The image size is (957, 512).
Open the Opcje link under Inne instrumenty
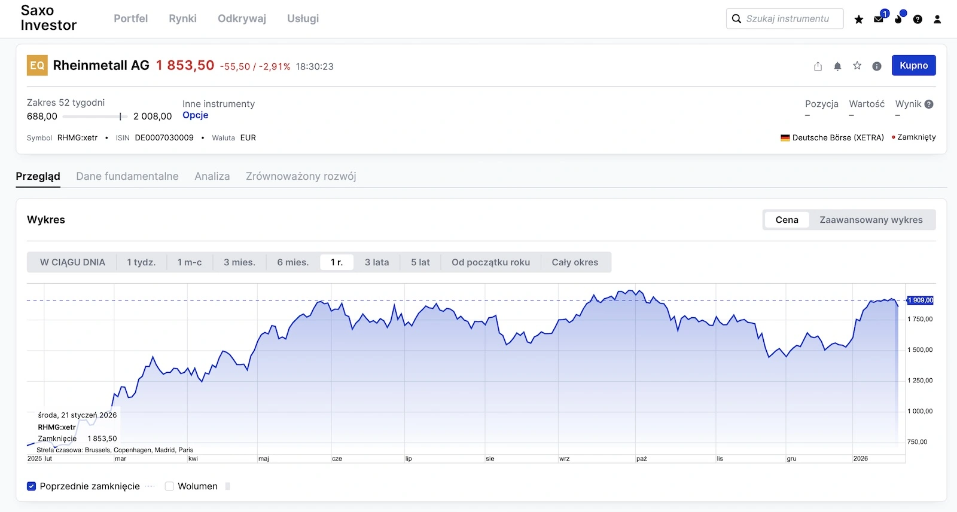pyautogui.click(x=196, y=115)
